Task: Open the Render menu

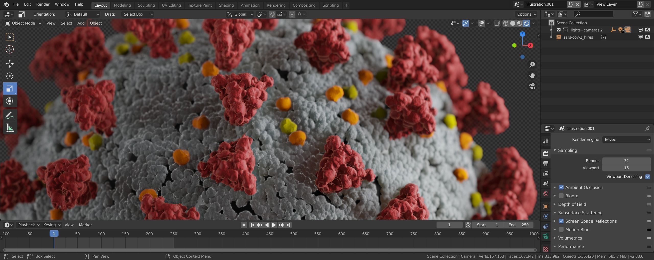Action: (43, 4)
